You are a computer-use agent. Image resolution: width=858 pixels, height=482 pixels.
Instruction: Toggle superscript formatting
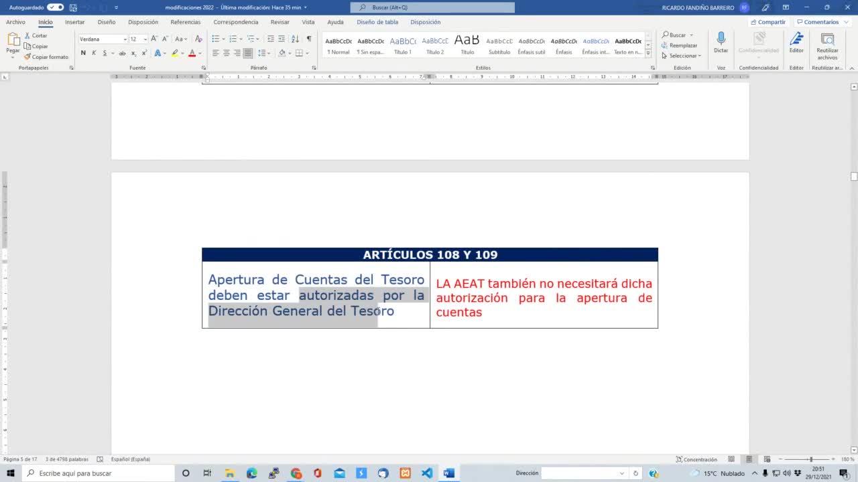tap(144, 53)
